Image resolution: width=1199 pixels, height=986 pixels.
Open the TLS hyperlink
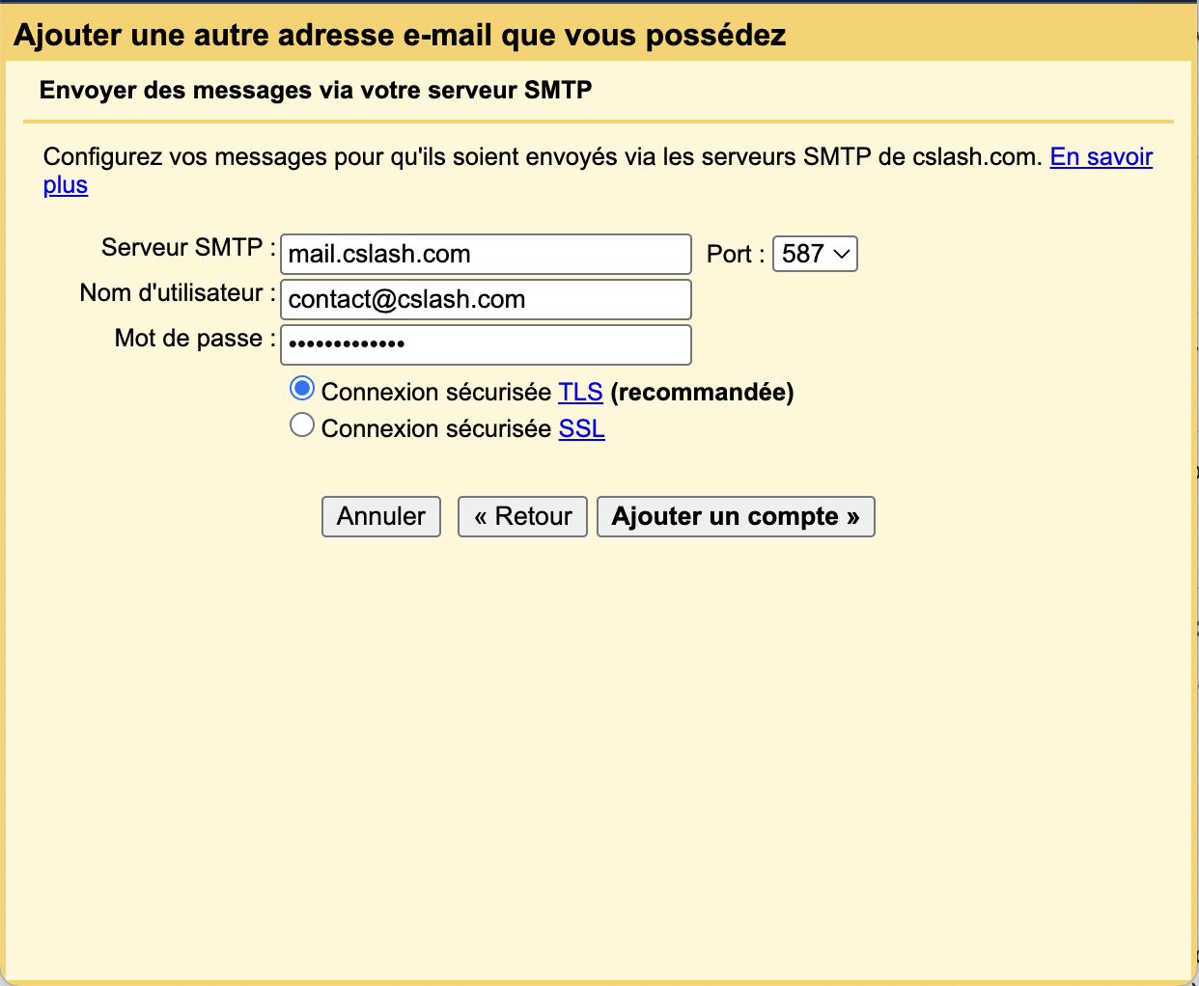point(580,392)
